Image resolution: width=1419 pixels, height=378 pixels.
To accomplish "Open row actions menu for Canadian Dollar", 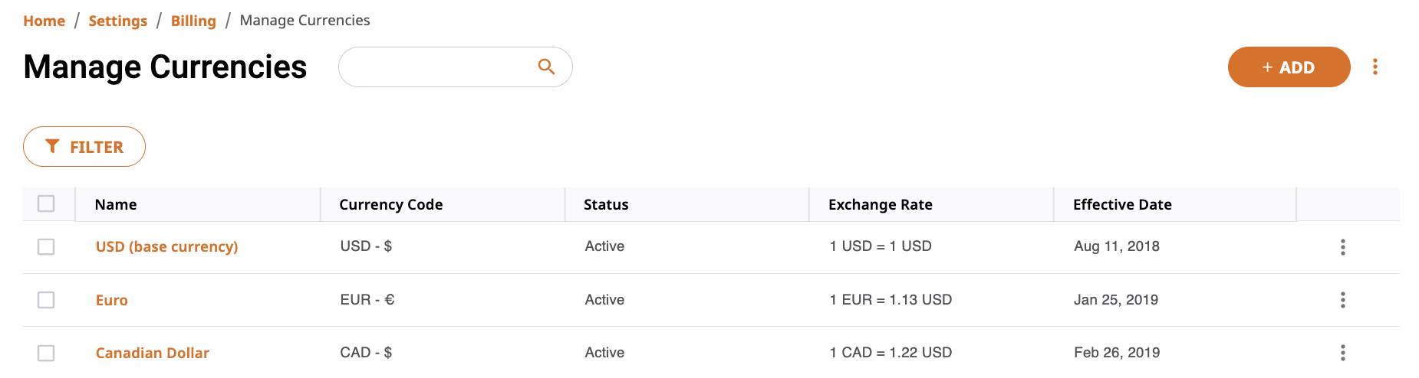I will point(1342,353).
